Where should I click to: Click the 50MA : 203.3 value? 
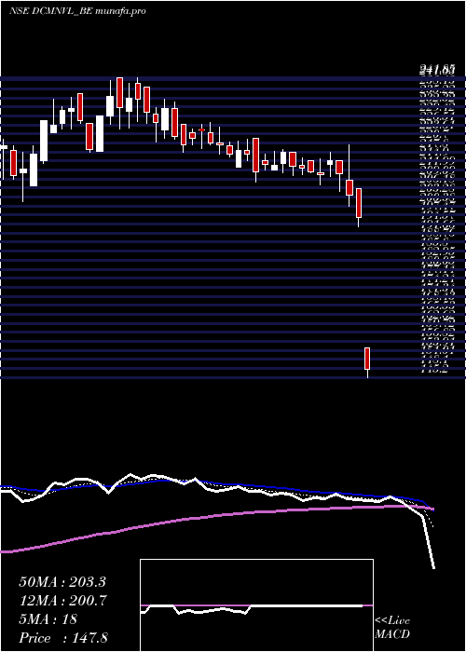tap(62, 582)
